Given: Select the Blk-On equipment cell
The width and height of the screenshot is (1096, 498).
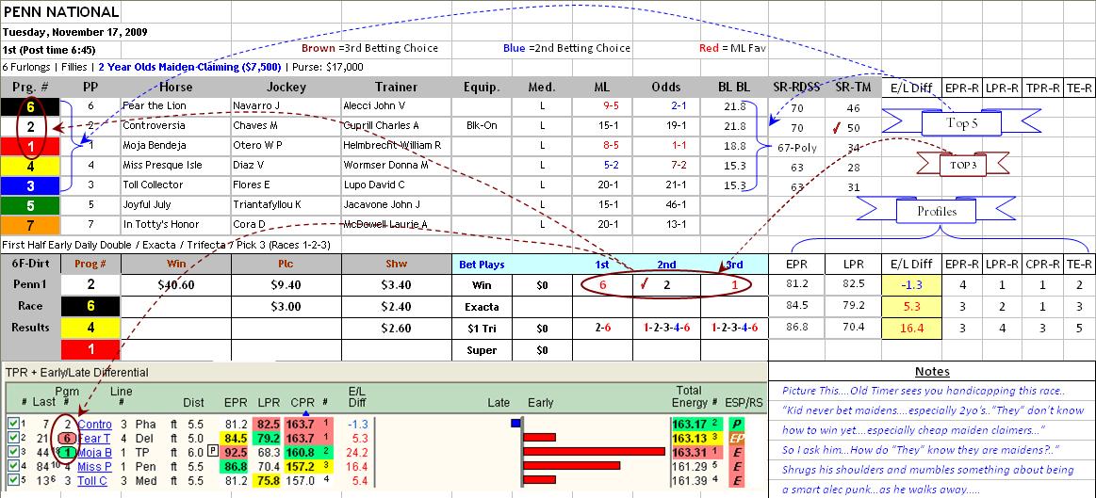Looking at the screenshot, I should (482, 126).
